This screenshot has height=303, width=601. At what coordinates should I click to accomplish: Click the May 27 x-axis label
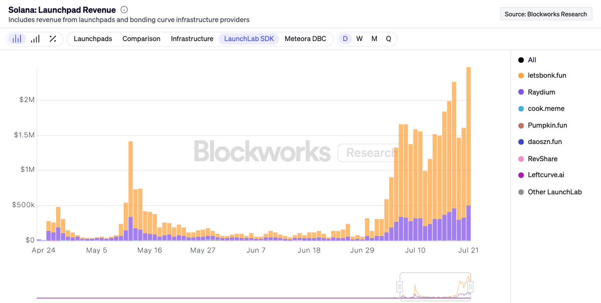203,250
